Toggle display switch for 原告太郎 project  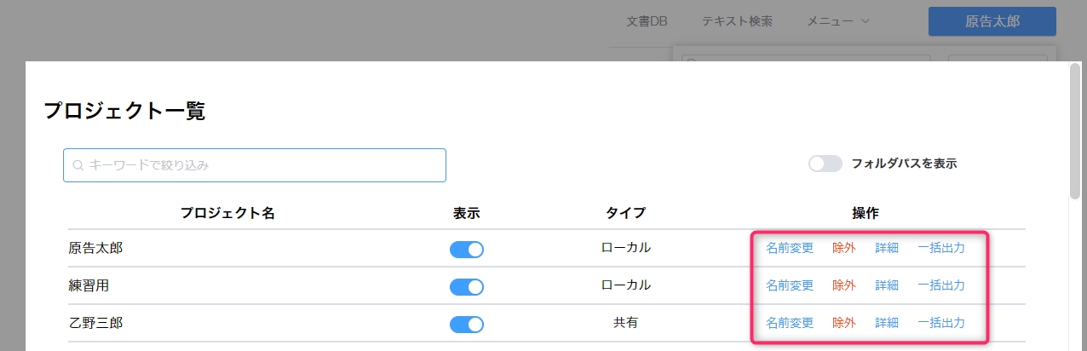[467, 249]
